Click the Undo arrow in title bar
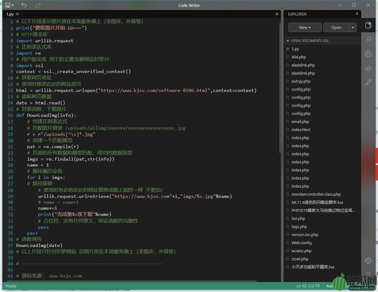The width and height of the screenshot is (378, 292). pyautogui.click(x=24, y=5)
